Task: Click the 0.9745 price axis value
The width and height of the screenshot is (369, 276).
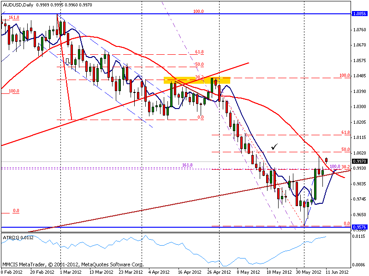Action: tap(360, 199)
